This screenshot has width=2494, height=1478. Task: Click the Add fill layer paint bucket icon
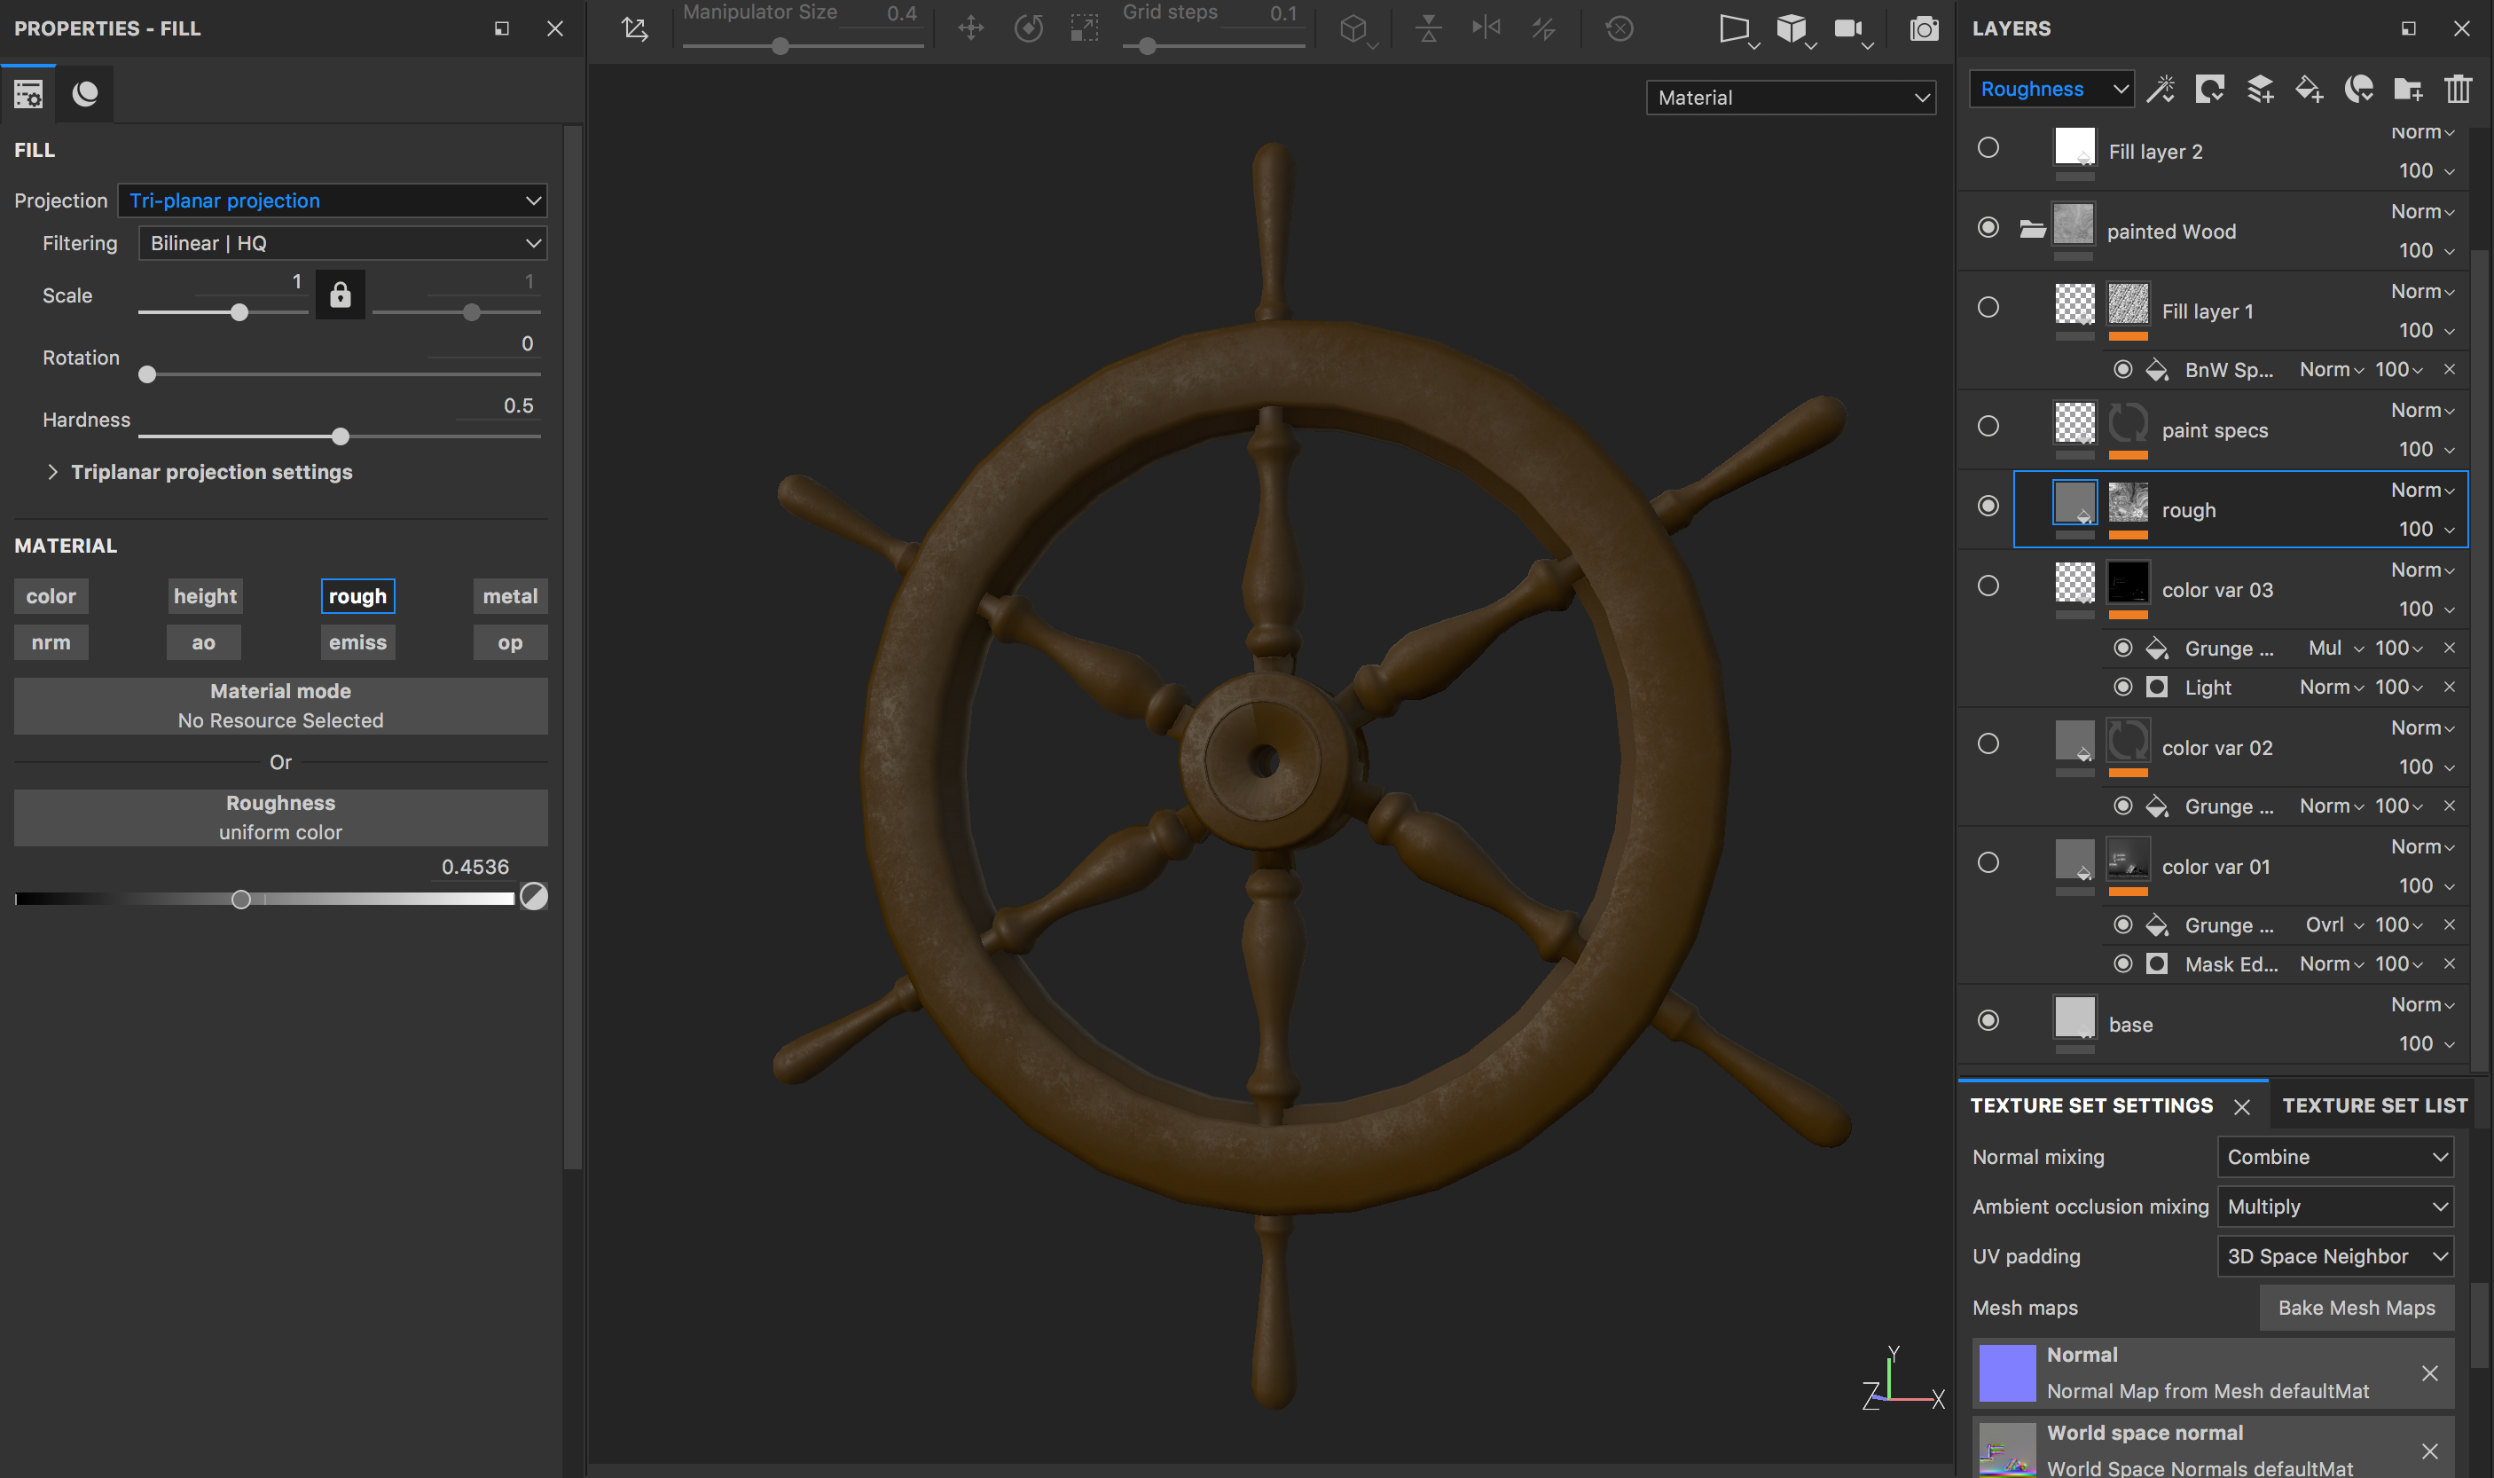click(x=2309, y=90)
